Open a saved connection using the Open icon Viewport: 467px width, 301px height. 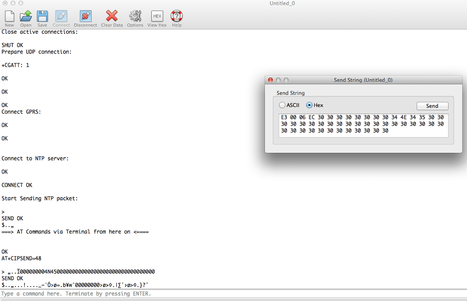click(25, 17)
